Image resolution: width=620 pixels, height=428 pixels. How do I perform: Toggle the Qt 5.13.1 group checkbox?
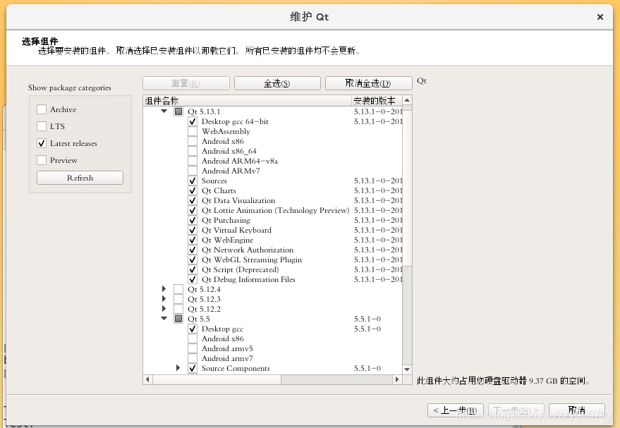[x=178, y=111]
